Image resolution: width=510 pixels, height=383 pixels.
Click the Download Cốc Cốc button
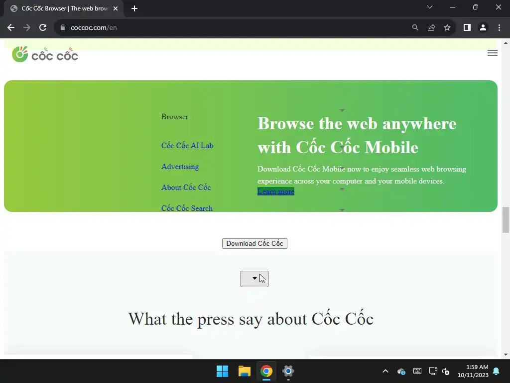click(x=255, y=243)
